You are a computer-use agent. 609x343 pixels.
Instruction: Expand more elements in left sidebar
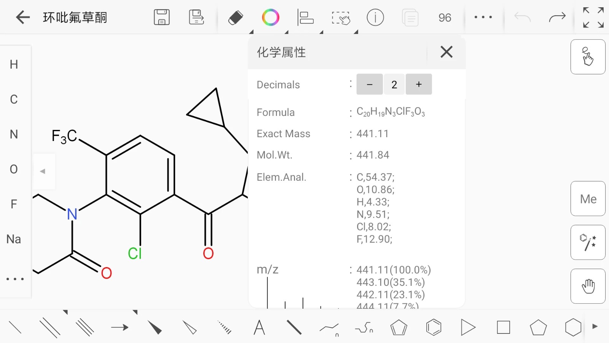coord(15,279)
